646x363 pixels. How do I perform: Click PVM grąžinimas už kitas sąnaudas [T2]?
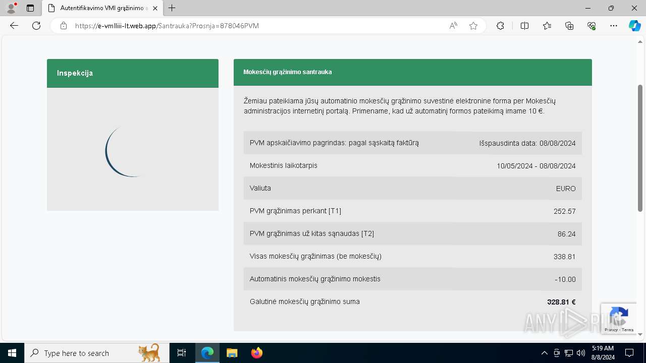tap(312, 233)
